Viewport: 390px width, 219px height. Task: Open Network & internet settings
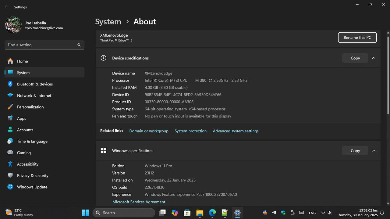[34, 95]
